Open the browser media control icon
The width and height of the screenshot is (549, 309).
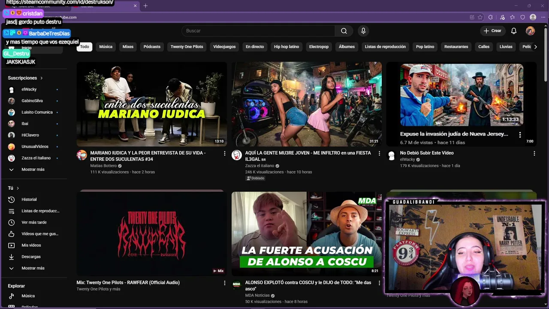click(x=502, y=17)
